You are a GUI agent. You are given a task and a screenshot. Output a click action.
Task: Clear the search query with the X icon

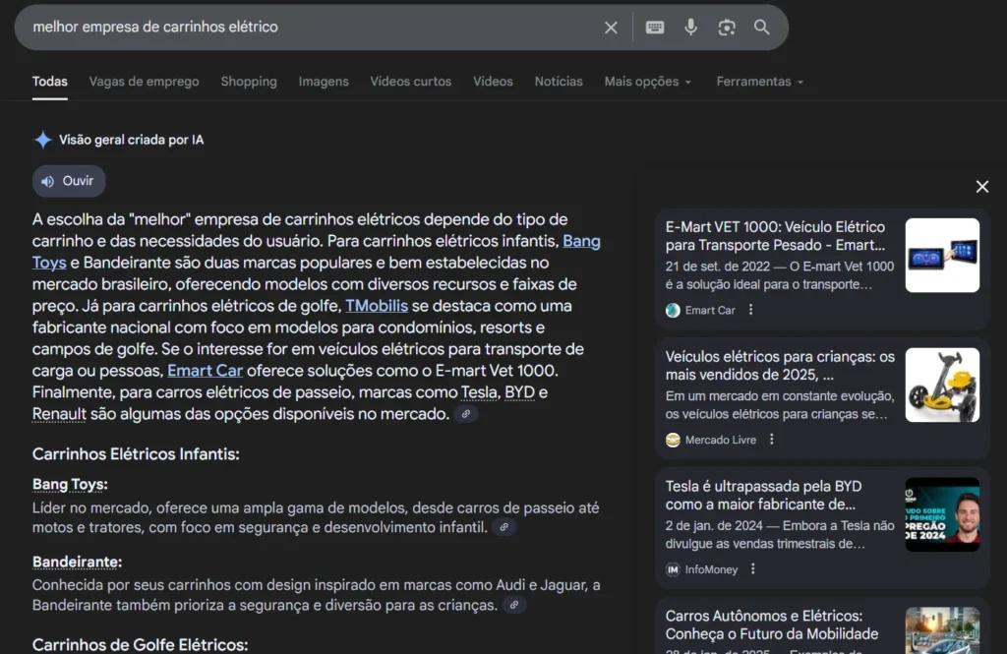coord(611,27)
